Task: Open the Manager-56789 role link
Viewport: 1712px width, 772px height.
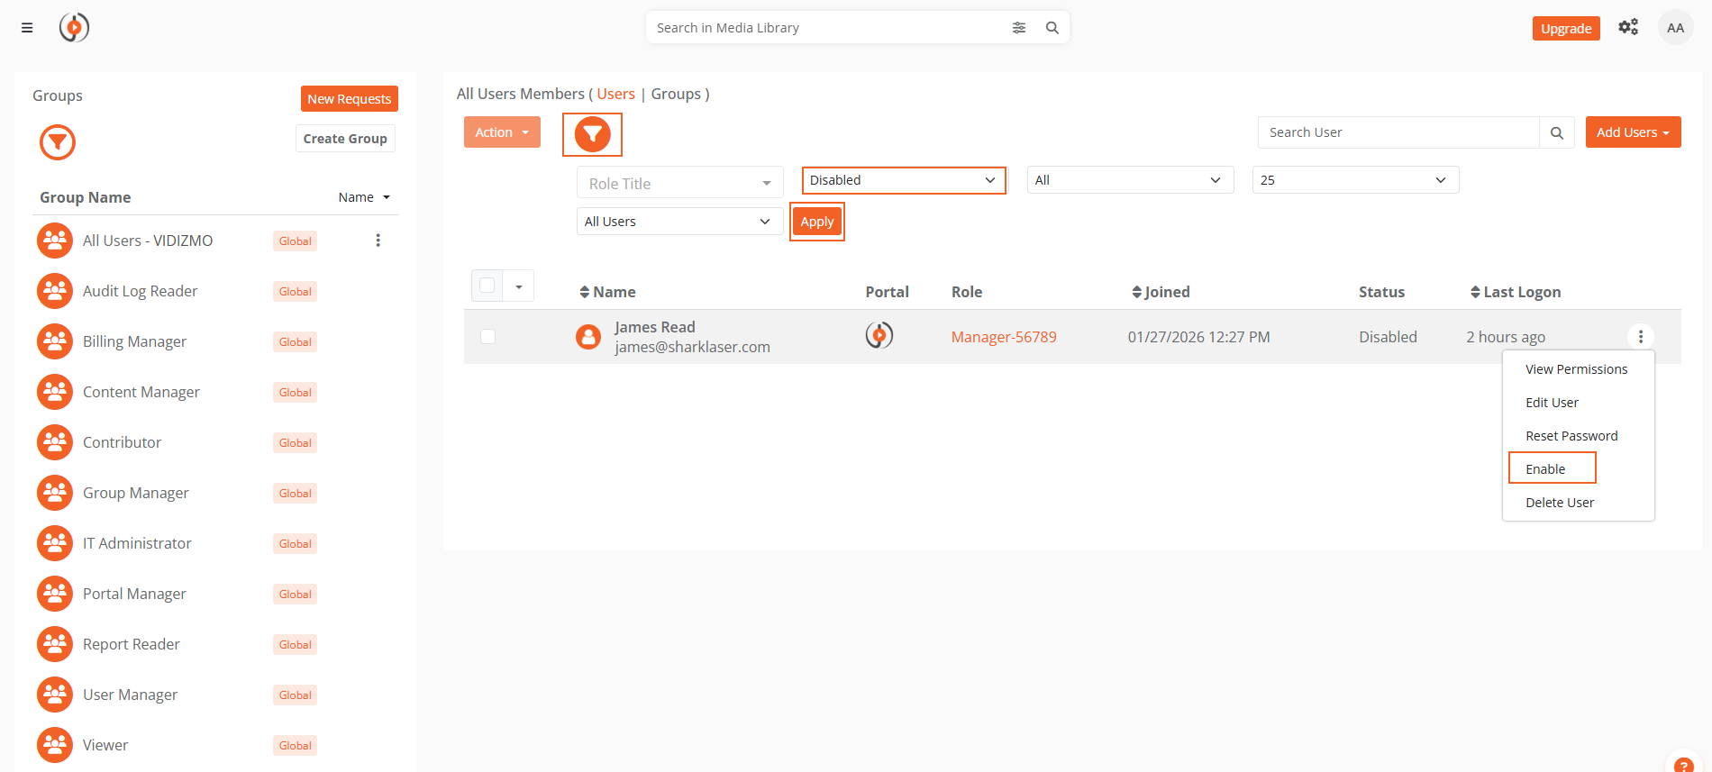Action: (1004, 337)
